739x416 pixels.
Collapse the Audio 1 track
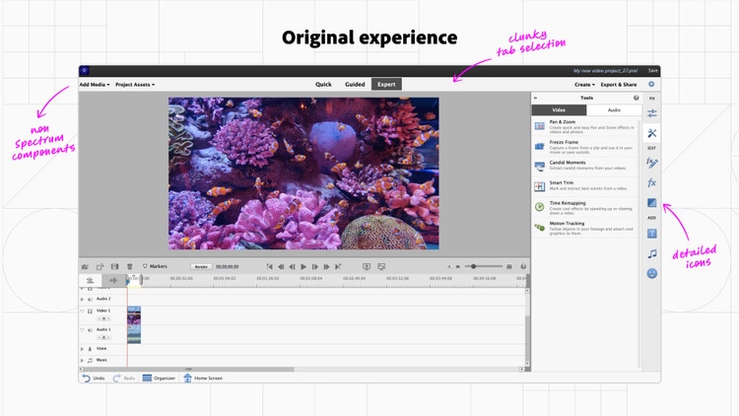pyautogui.click(x=82, y=329)
